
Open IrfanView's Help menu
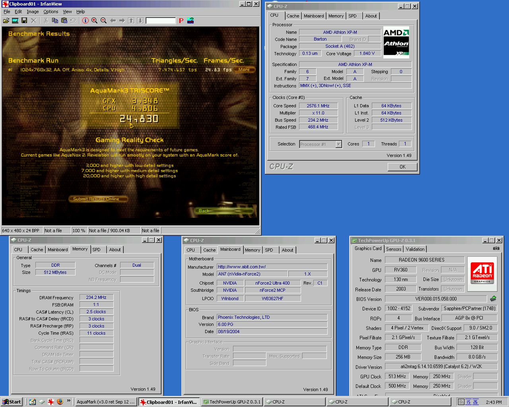(81, 12)
